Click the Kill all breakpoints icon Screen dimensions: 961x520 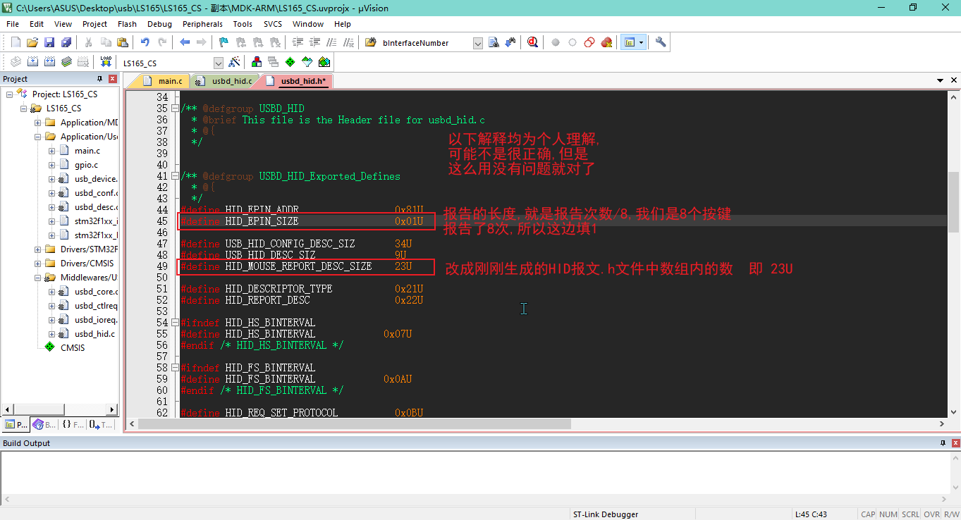pos(606,42)
